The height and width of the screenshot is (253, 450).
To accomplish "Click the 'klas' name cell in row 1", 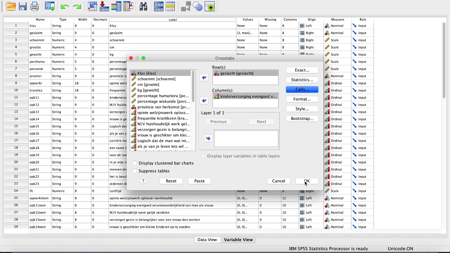I will coord(40,26).
